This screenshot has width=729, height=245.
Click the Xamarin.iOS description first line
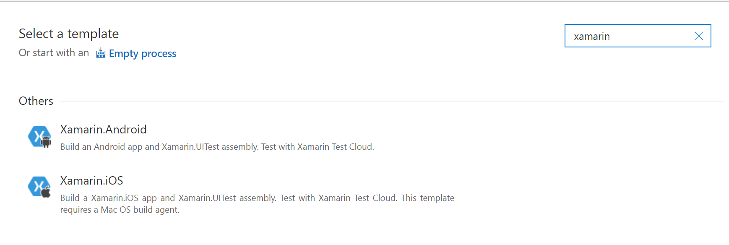[x=257, y=198]
